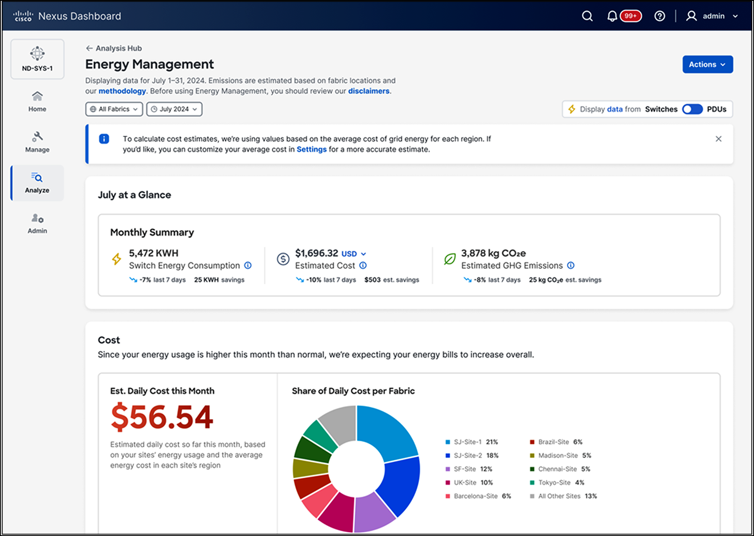Click Madison-Site 5% legend entry

pos(560,455)
